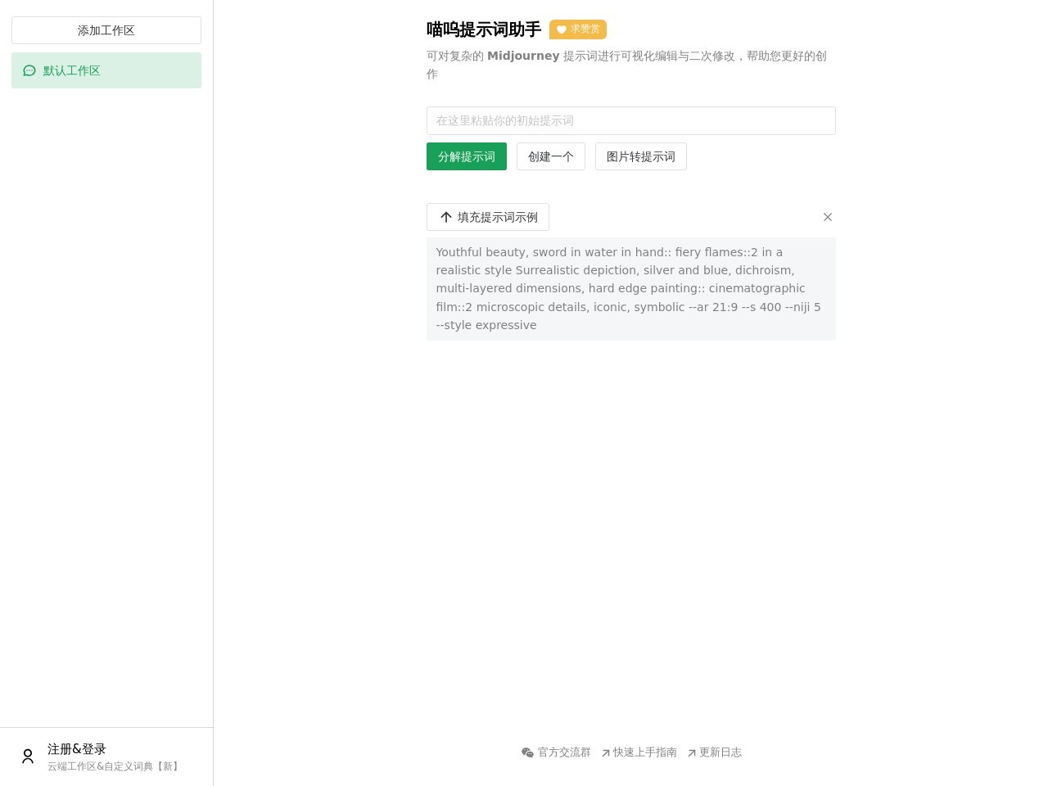
Task: Click the heart icon inside 求赞赏 badge
Action: 562,29
